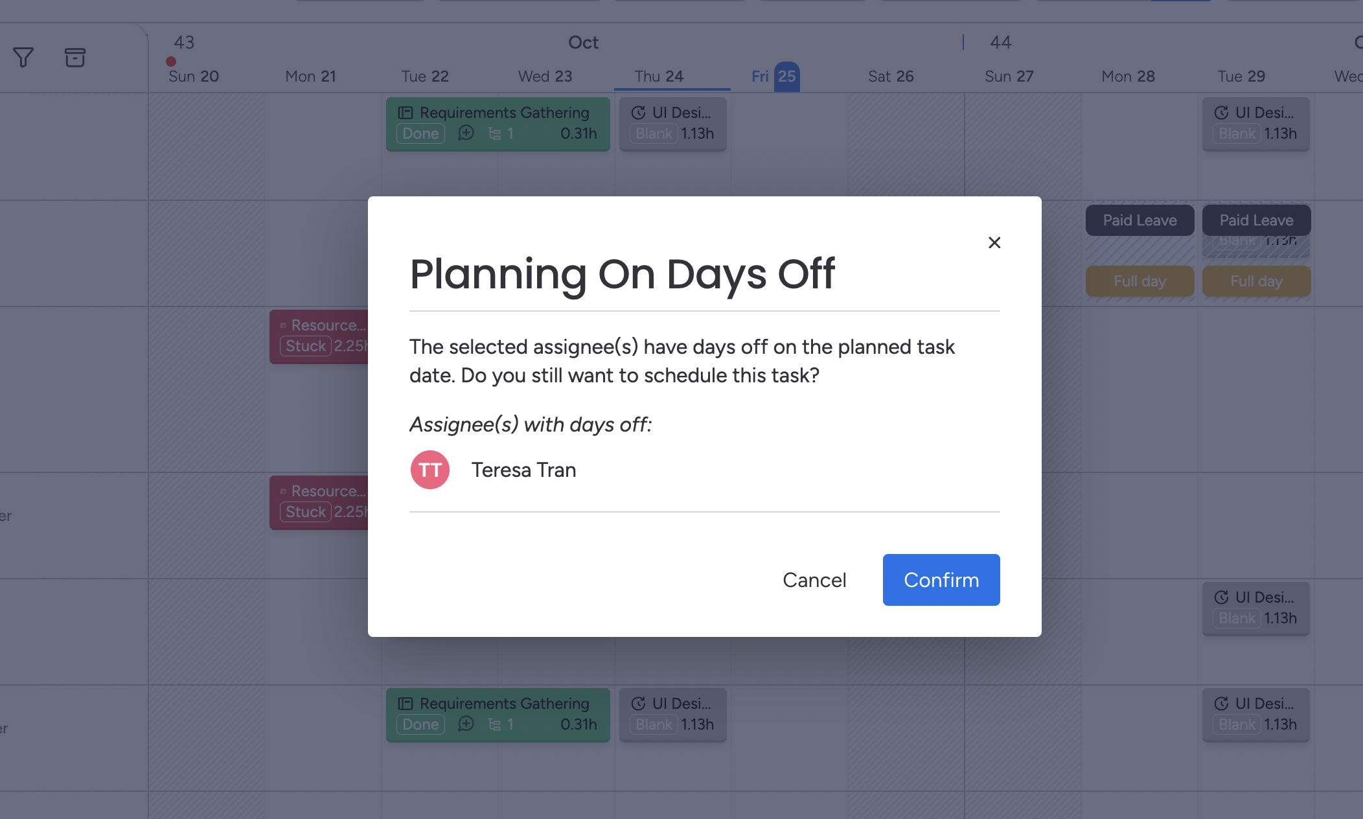Click the archive/box icon top left
Screen dimensions: 1363x819
click(75, 58)
